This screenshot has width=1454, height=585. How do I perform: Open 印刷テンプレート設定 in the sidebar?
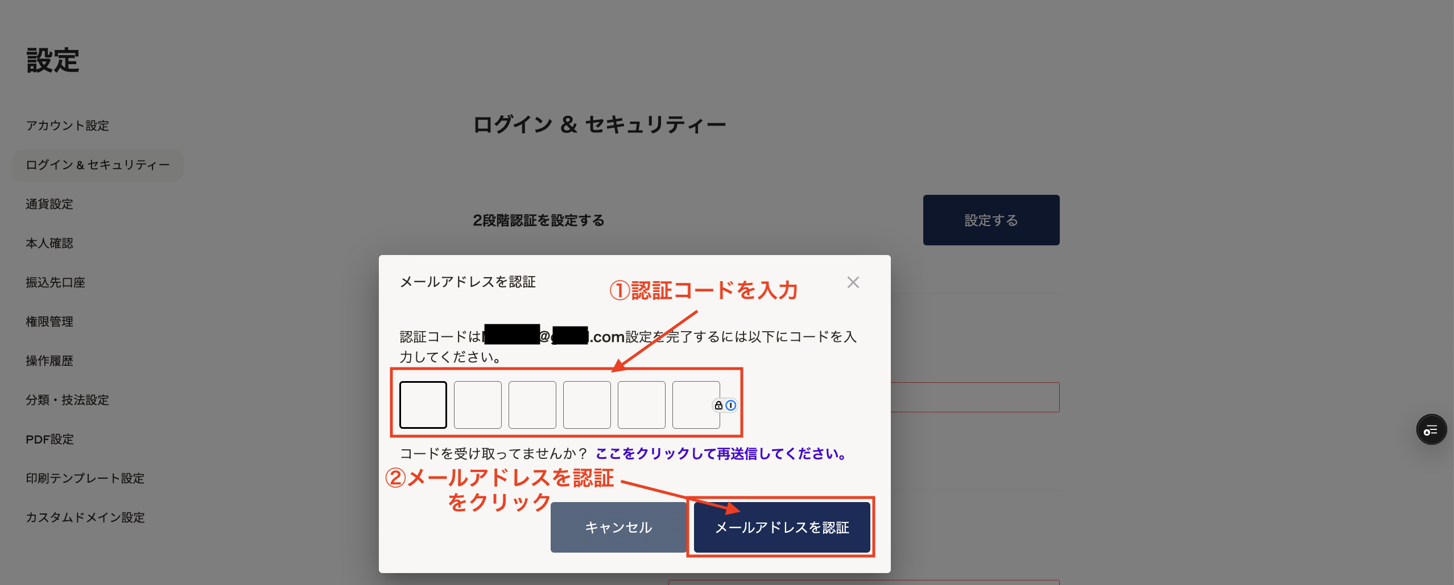(x=85, y=478)
